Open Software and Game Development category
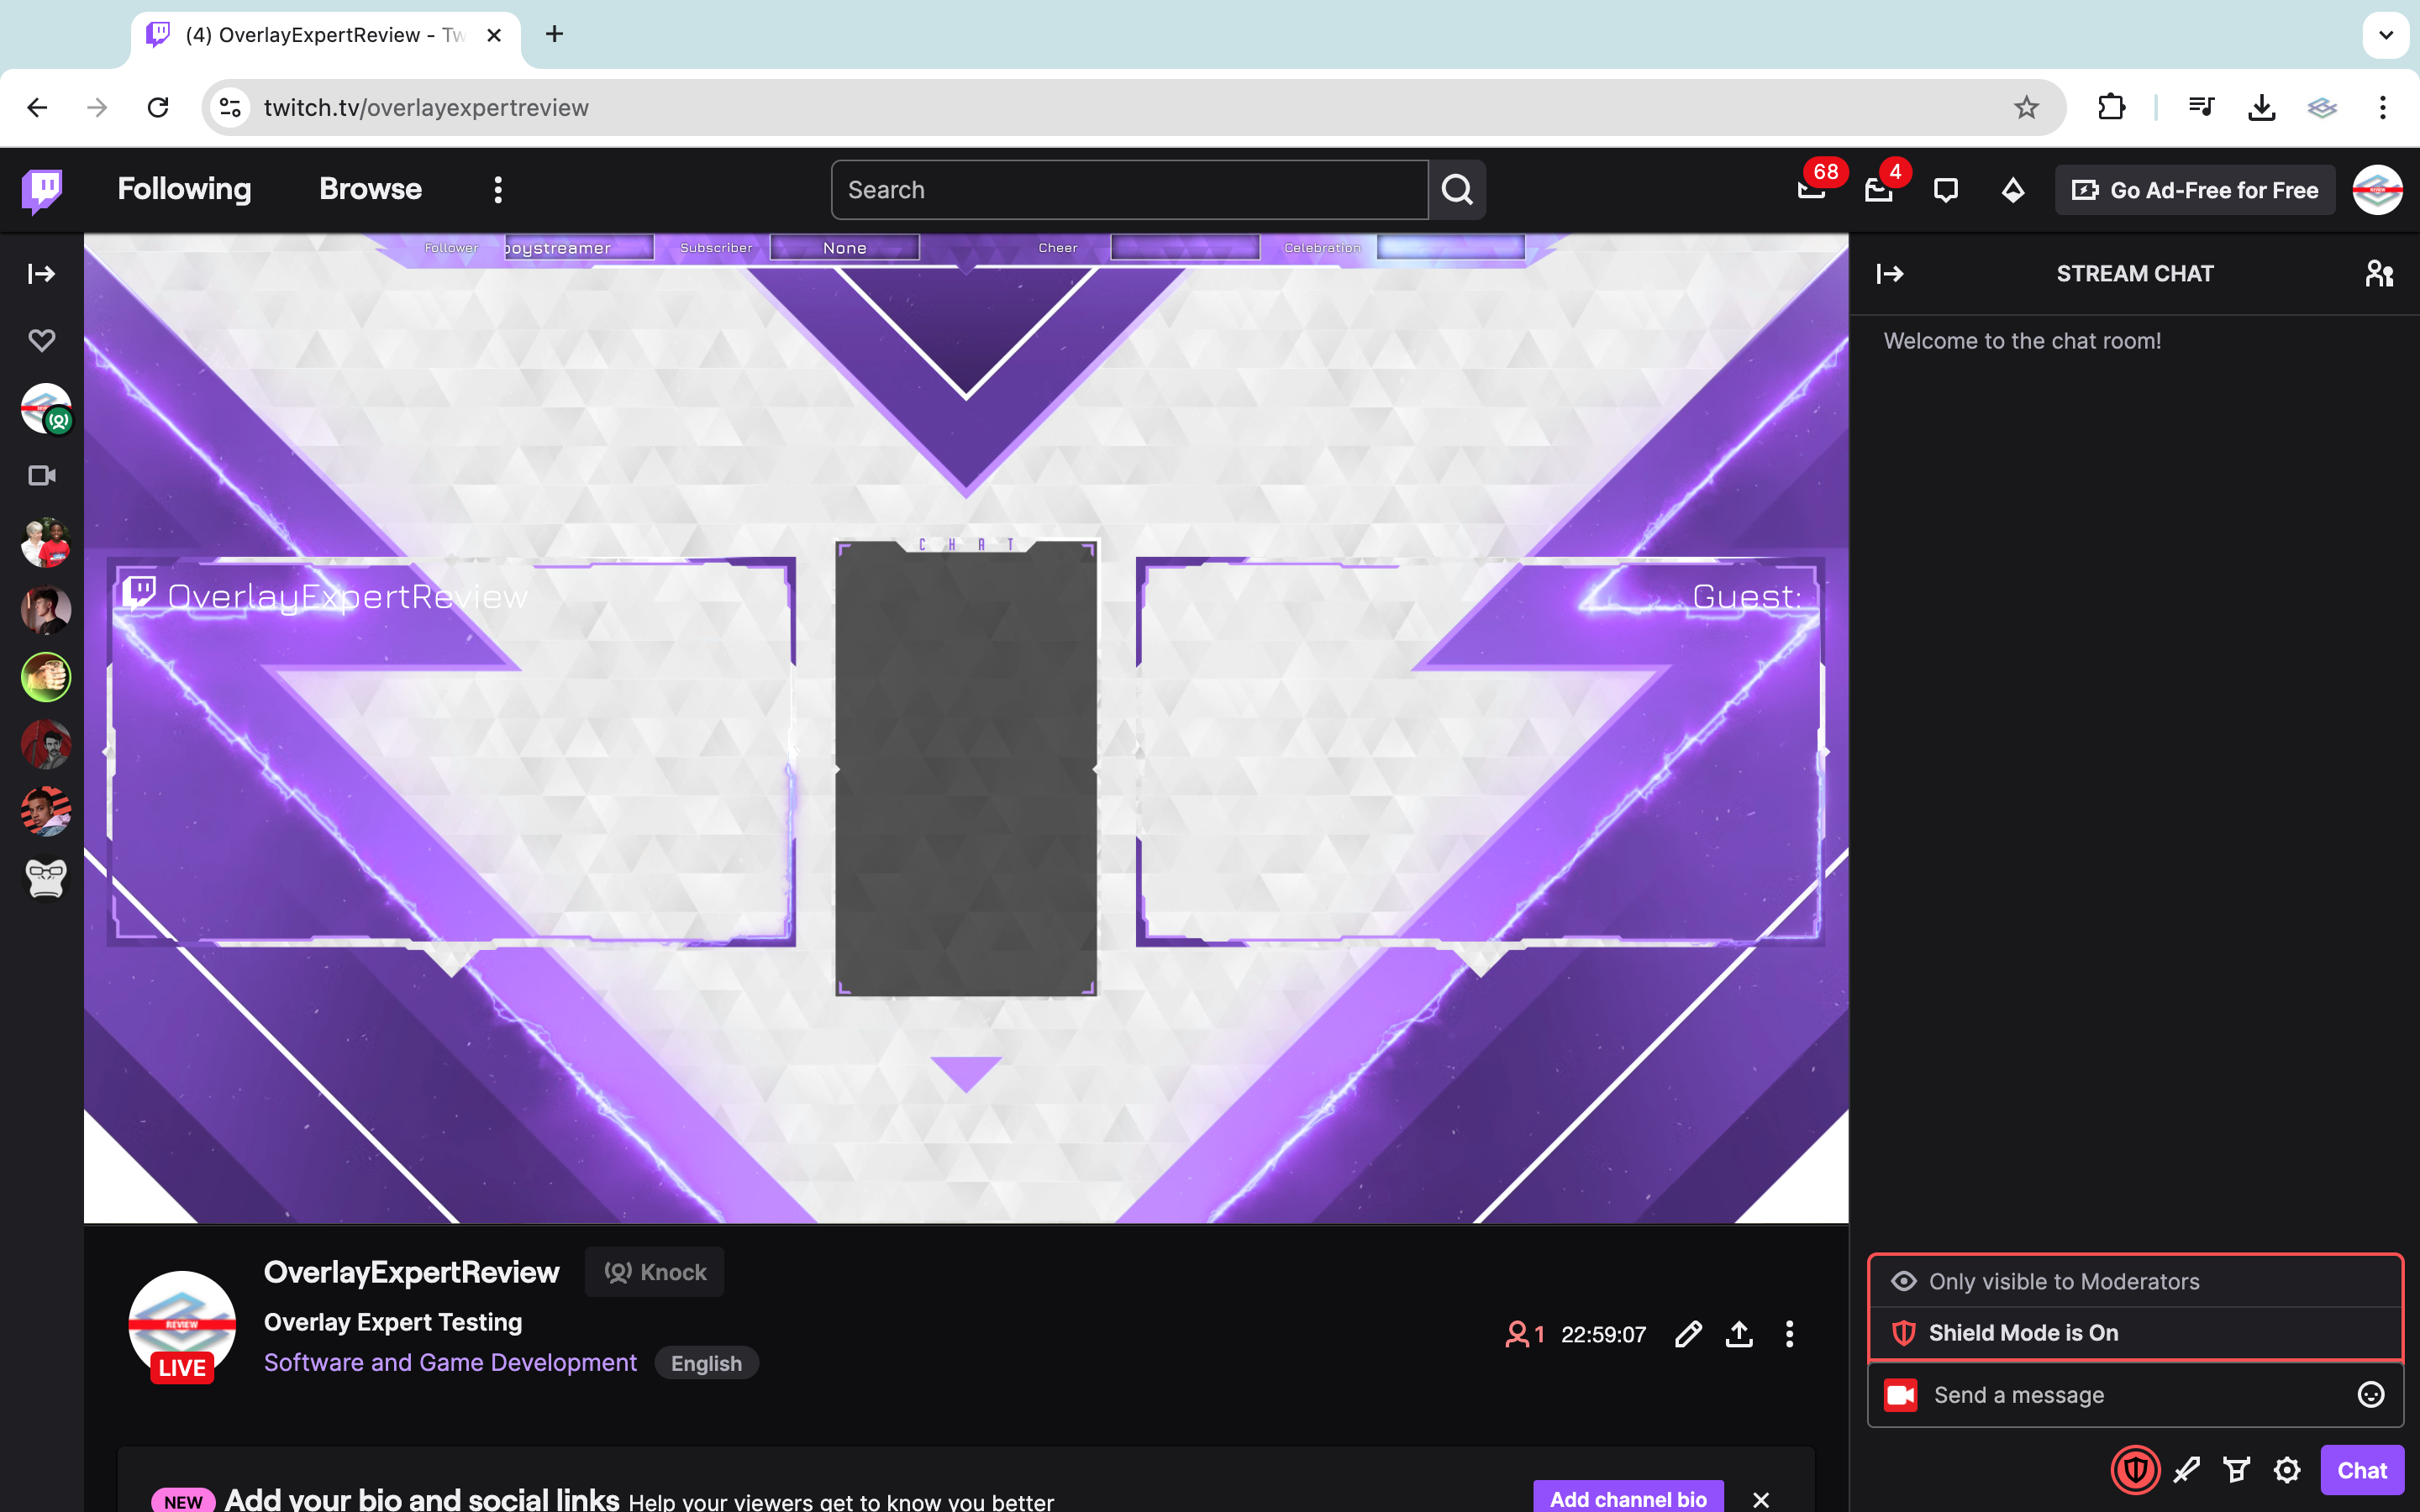This screenshot has height=1512, width=2420. point(450,1362)
